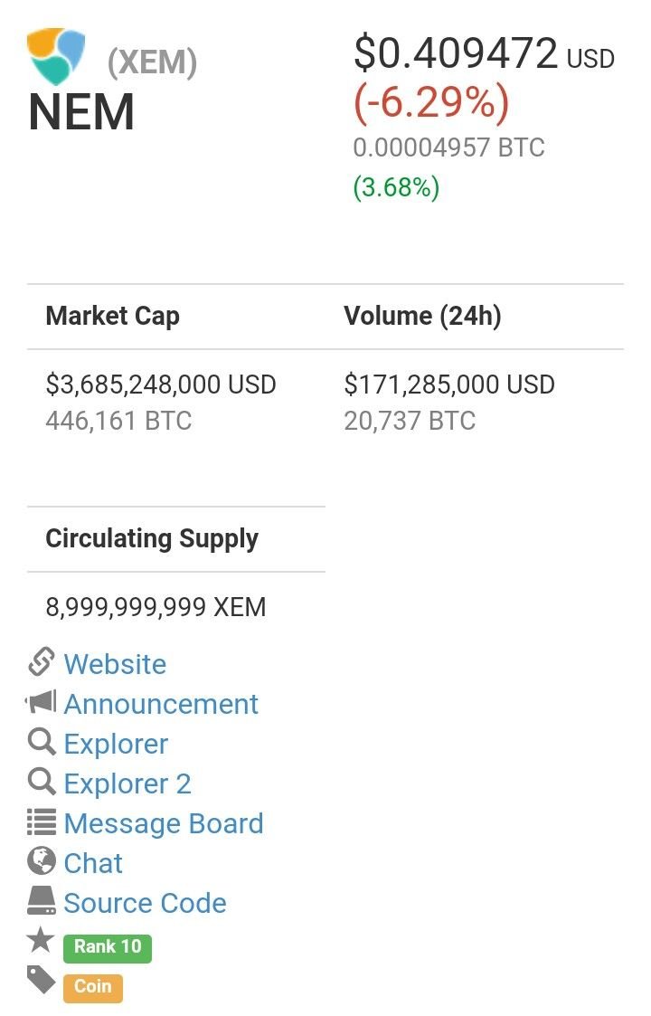Image resolution: width=651 pixels, height=1016 pixels.
Task: Open the Website link
Action: point(115,664)
